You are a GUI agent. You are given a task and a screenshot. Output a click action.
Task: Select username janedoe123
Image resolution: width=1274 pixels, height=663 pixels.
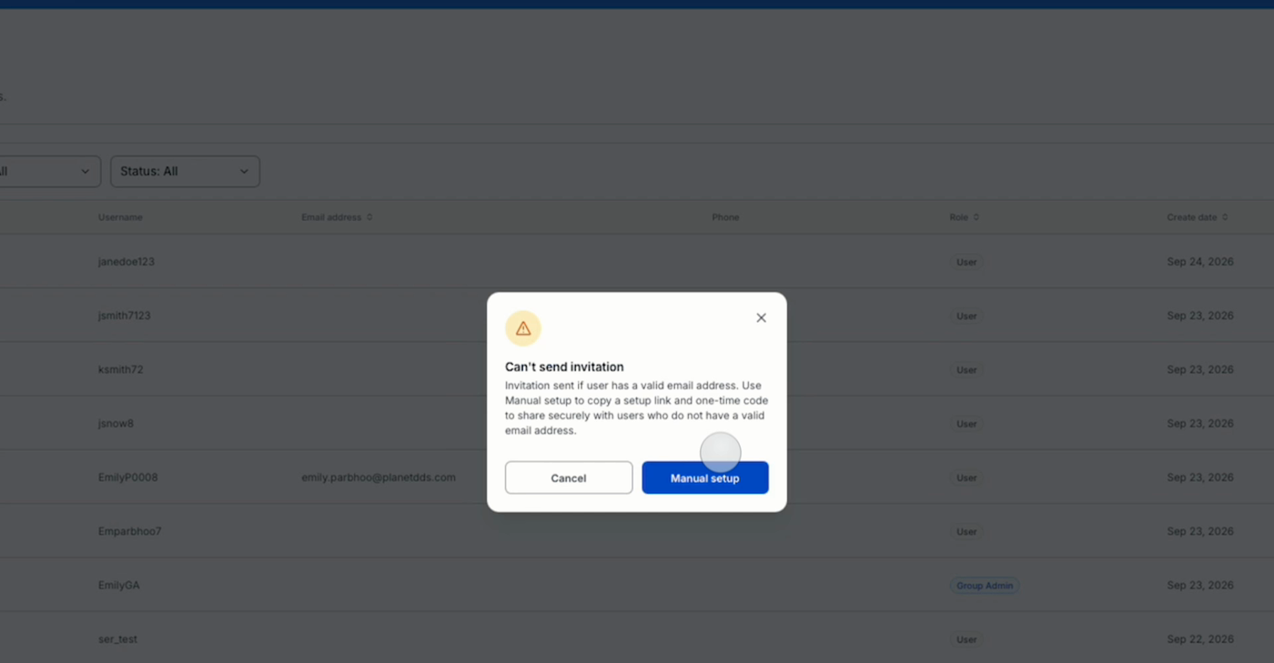pyautogui.click(x=126, y=262)
